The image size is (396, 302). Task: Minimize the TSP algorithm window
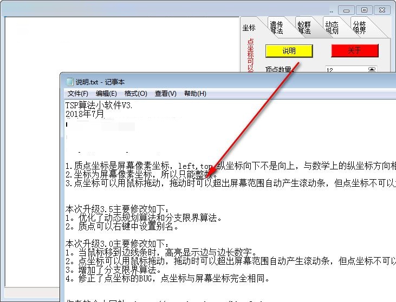click(x=347, y=10)
